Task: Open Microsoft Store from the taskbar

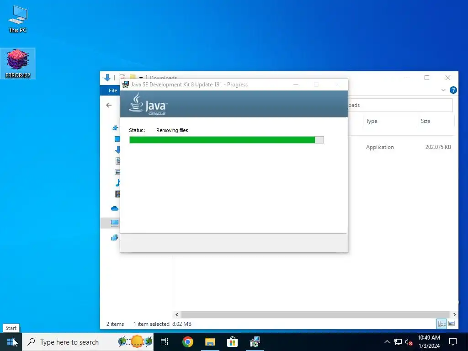Action: [x=232, y=342]
